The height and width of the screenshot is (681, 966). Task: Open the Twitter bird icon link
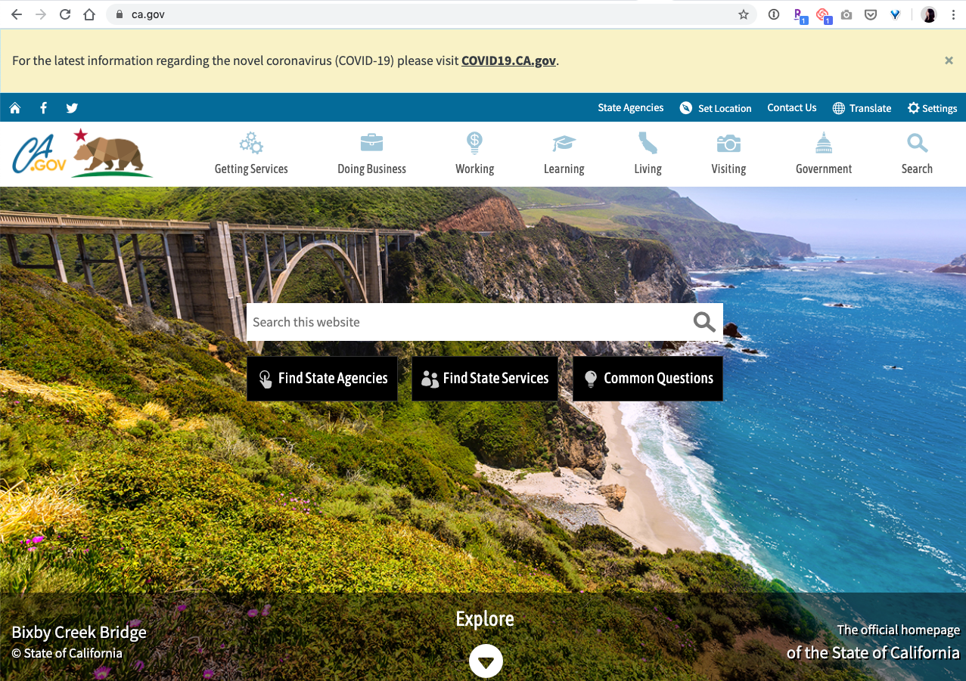click(72, 108)
